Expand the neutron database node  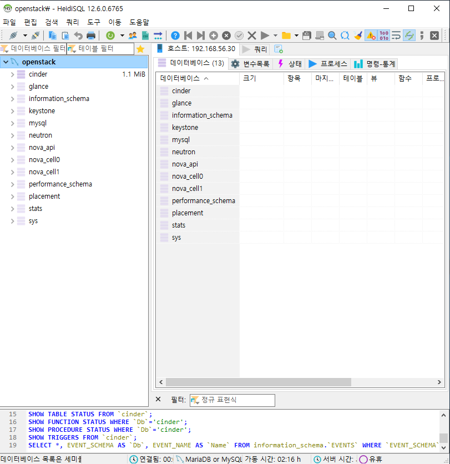[x=12, y=135]
